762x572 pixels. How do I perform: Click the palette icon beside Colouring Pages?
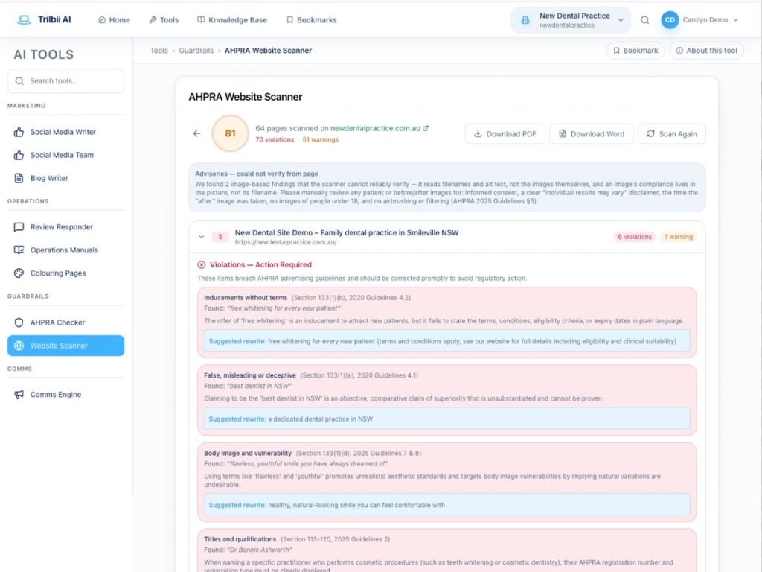tap(19, 273)
